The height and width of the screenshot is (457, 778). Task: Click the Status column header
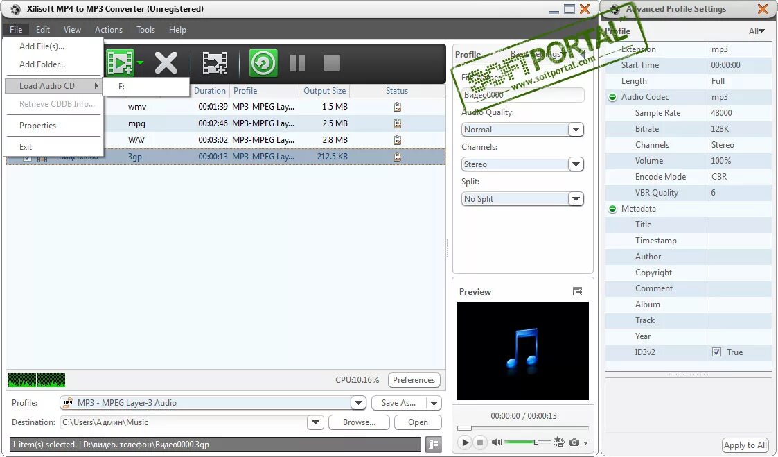point(397,91)
